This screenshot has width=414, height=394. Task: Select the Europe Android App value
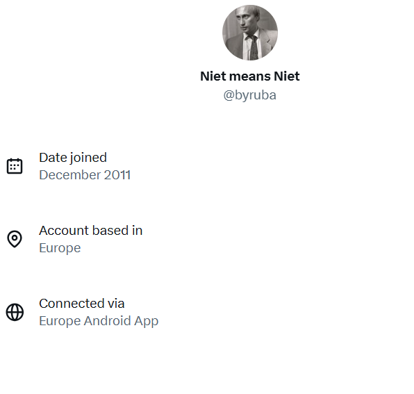tap(99, 321)
